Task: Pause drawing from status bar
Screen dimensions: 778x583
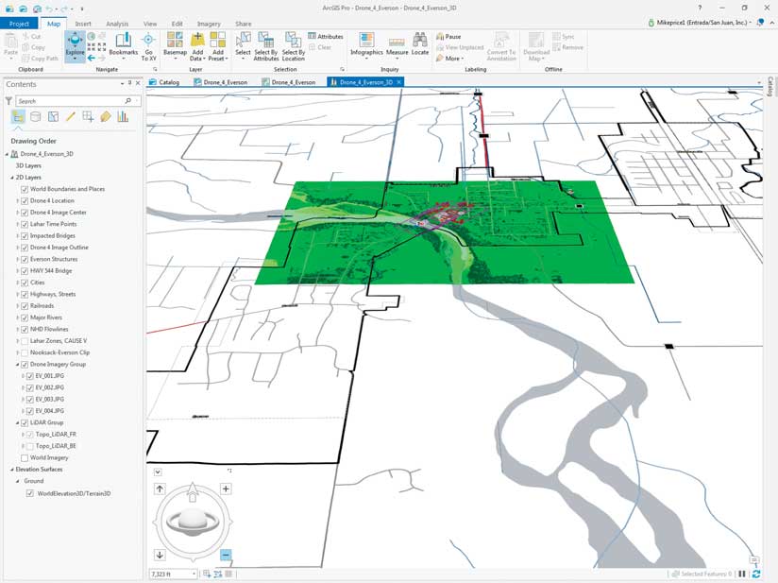Action: 742,574
